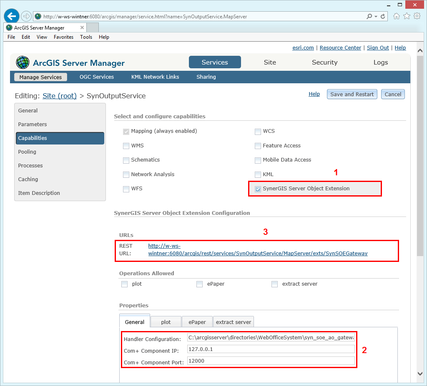The image size is (427, 386).
Task: Check the Feature Access capability
Action: (x=258, y=145)
